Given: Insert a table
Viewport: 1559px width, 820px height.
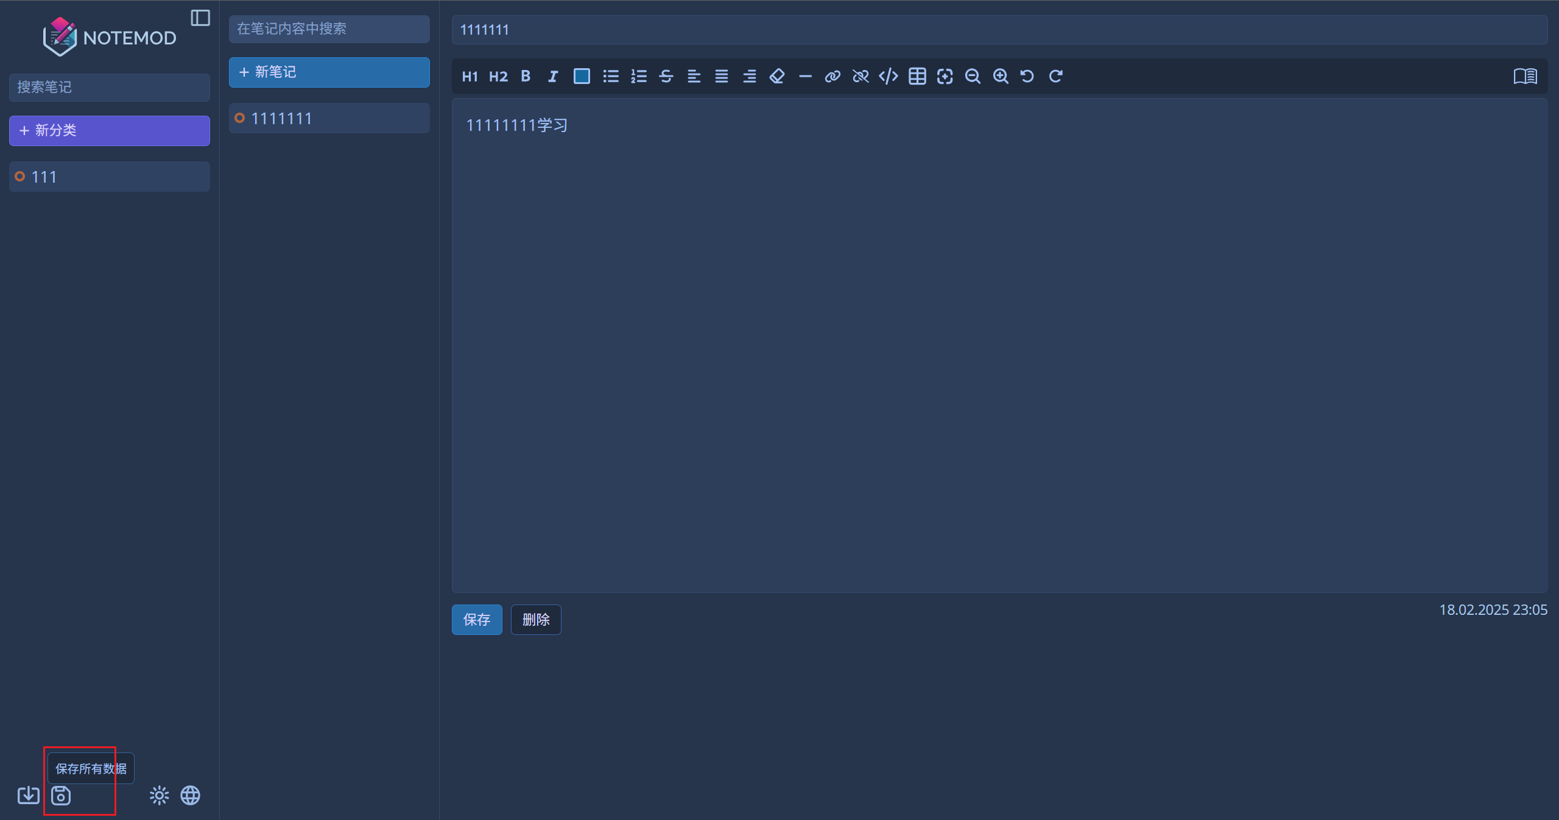Looking at the screenshot, I should [917, 76].
